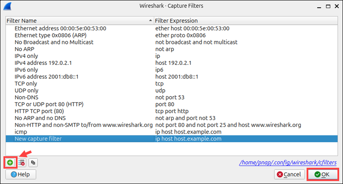Open the /home/pnap/.config/wireshark/cfilters link
The width and height of the screenshot is (343, 184).
coord(288,162)
